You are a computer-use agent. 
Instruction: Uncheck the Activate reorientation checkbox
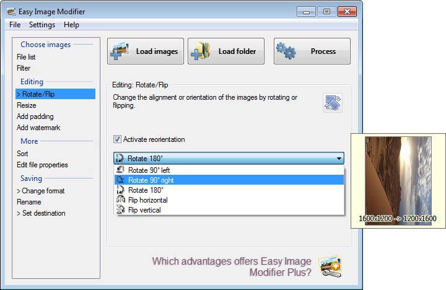pos(118,139)
